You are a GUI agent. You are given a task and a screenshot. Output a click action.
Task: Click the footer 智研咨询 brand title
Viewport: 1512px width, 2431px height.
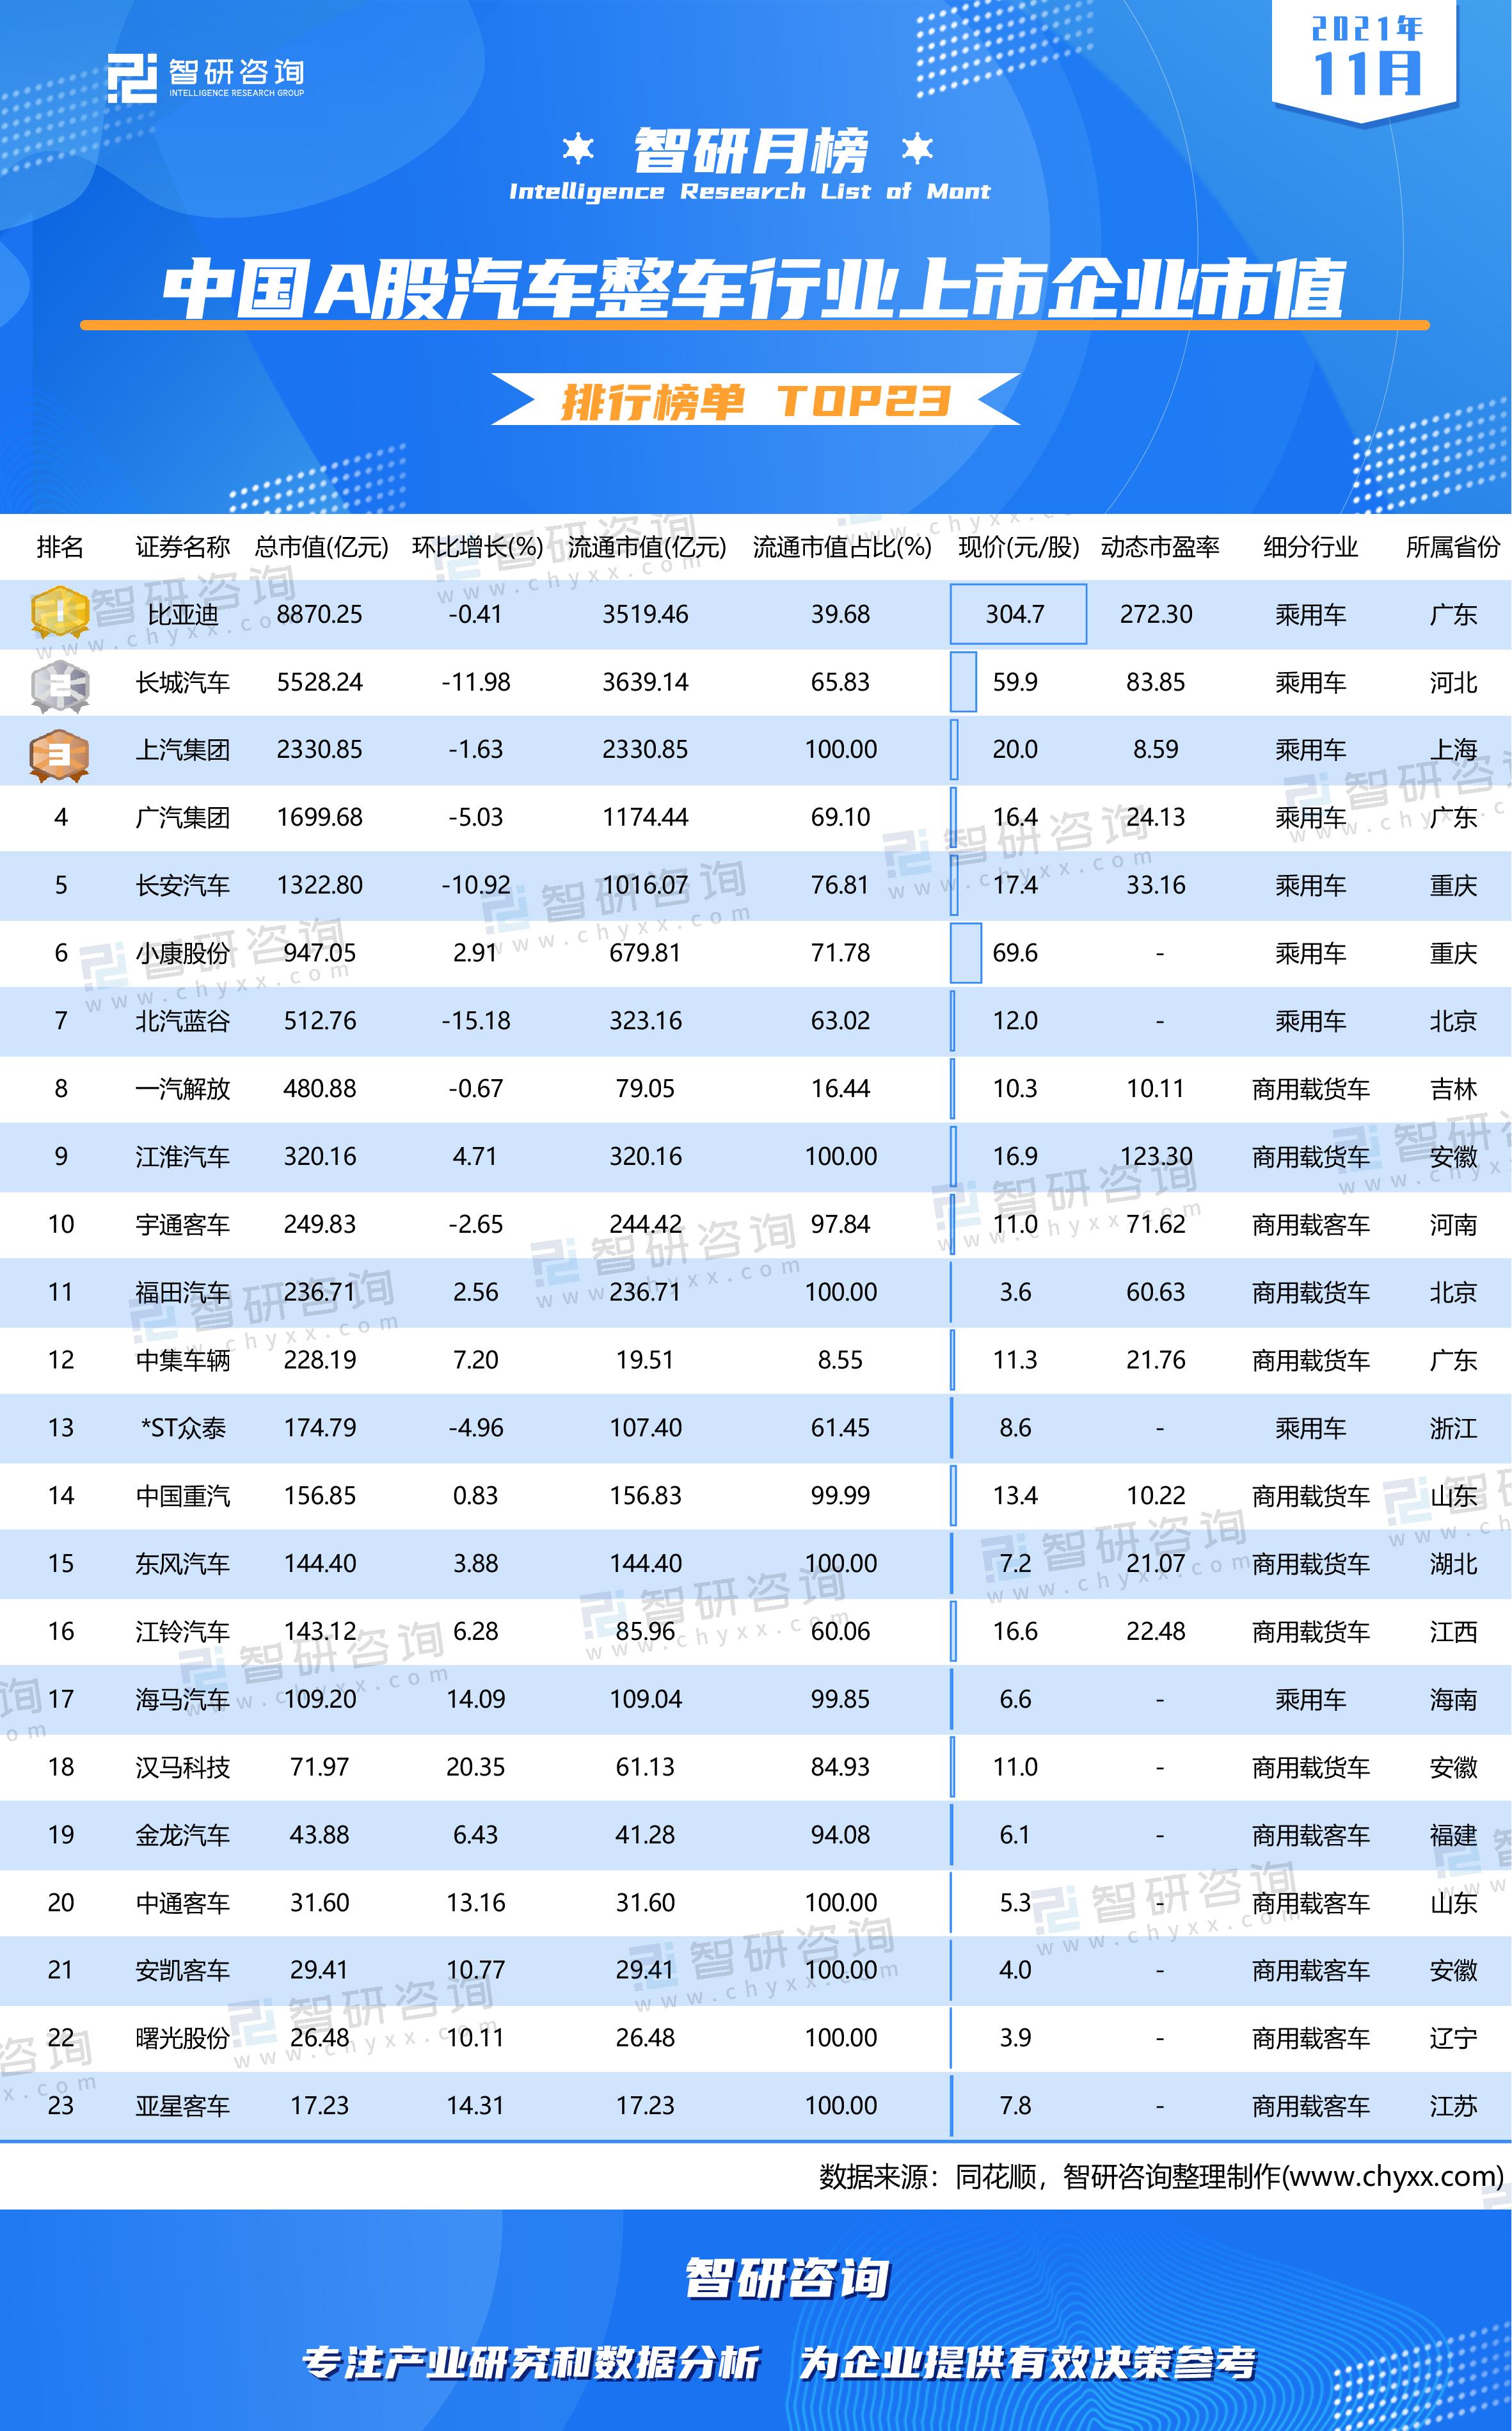(x=787, y=2279)
